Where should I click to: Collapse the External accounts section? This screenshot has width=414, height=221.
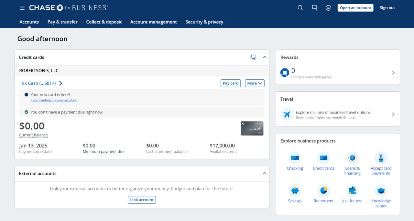tap(265, 173)
